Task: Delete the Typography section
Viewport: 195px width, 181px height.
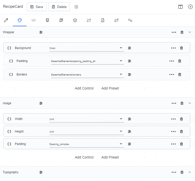Action: point(182,172)
